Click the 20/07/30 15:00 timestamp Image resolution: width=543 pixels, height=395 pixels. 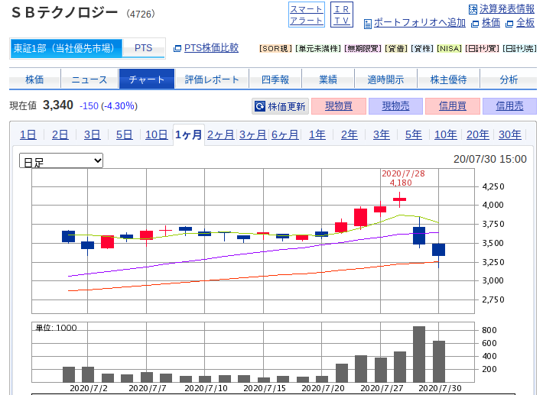pos(490,159)
